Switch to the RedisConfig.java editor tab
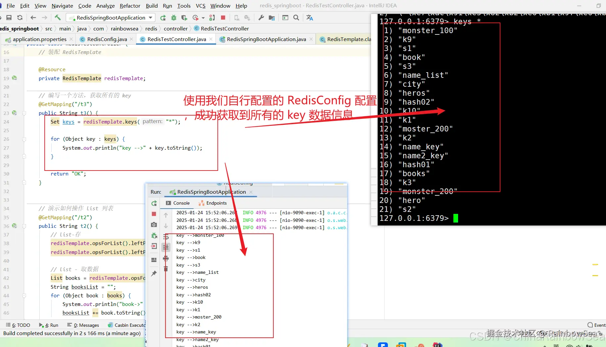 pyautogui.click(x=107, y=39)
